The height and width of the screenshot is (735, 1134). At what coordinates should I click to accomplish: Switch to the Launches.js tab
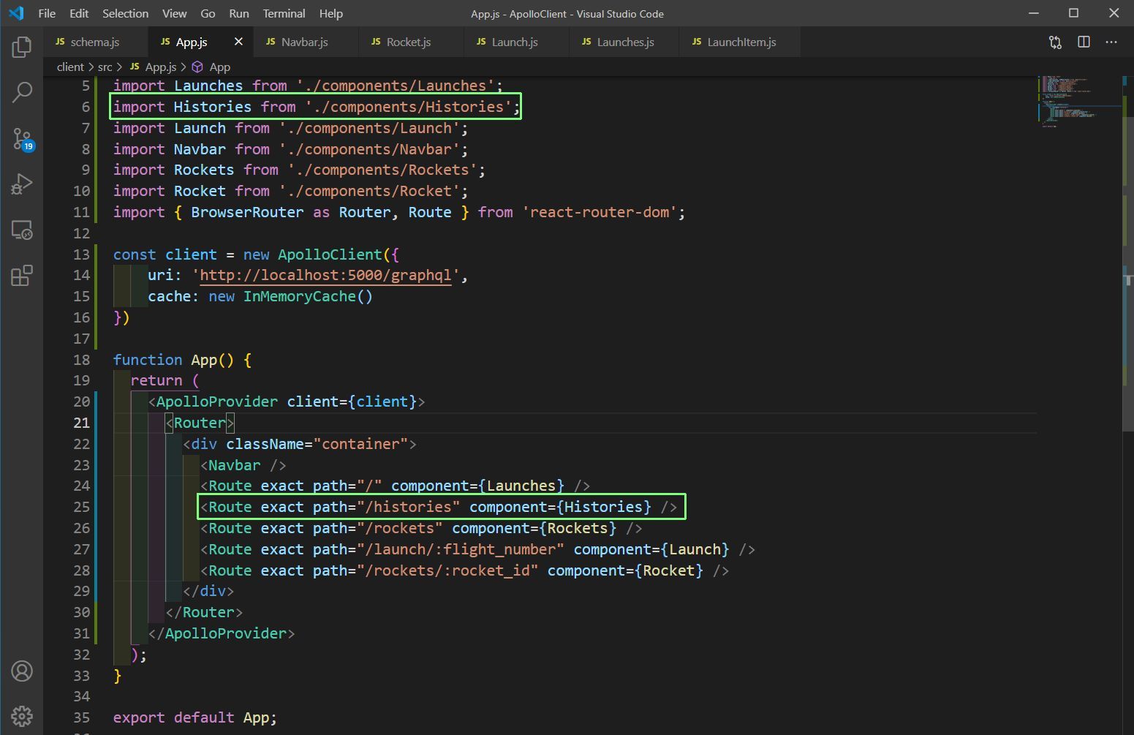pyautogui.click(x=625, y=42)
